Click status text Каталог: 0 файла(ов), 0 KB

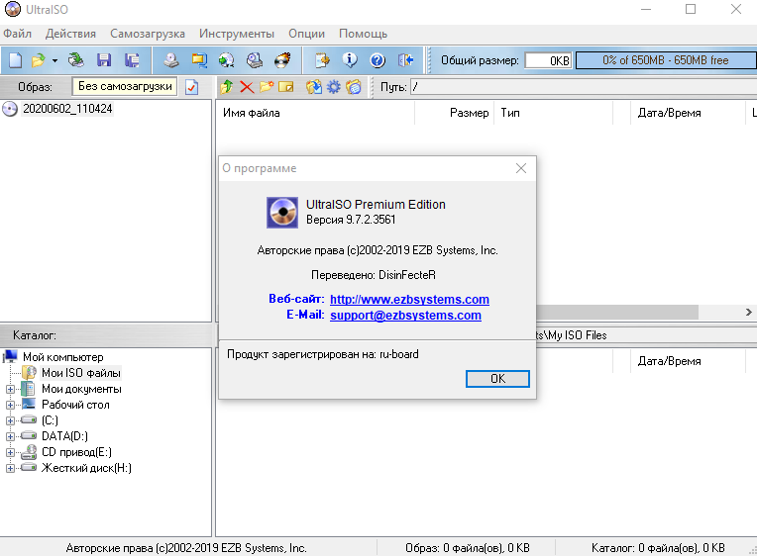pyautogui.click(x=658, y=548)
